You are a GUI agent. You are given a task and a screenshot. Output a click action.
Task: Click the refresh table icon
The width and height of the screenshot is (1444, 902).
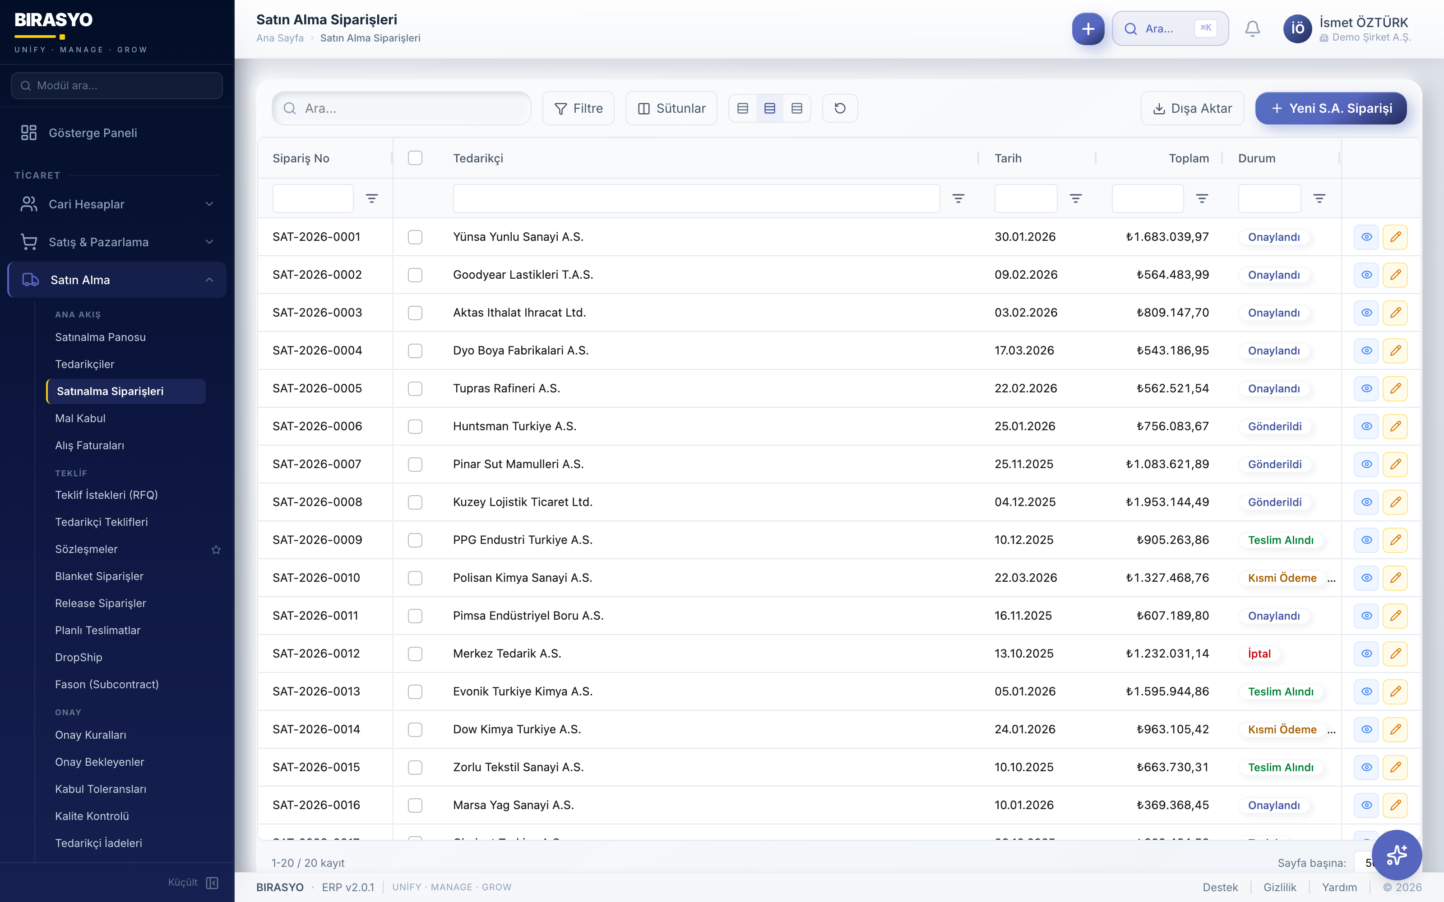[x=839, y=108]
